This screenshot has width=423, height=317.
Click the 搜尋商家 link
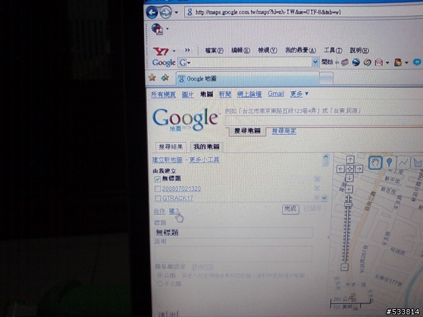(x=284, y=131)
